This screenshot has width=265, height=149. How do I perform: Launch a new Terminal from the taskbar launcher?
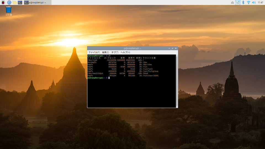20,2
